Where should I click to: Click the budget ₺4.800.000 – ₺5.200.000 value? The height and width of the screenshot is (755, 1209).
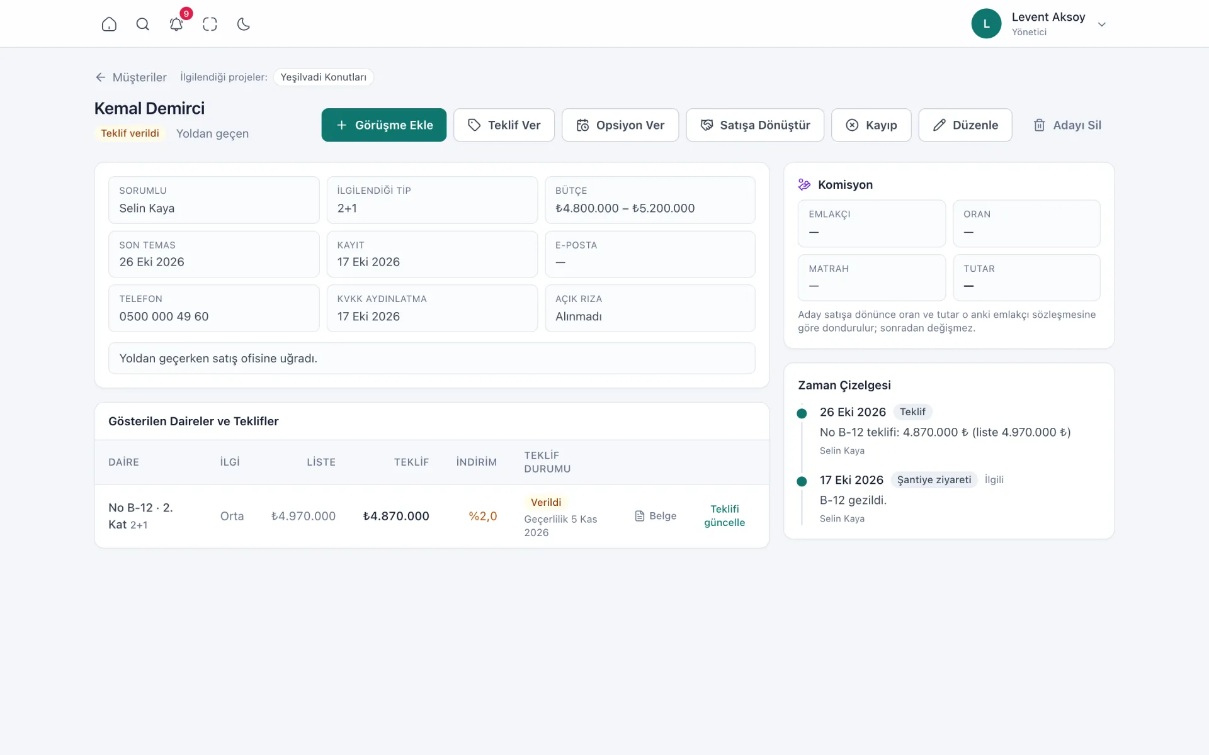[x=625, y=208]
